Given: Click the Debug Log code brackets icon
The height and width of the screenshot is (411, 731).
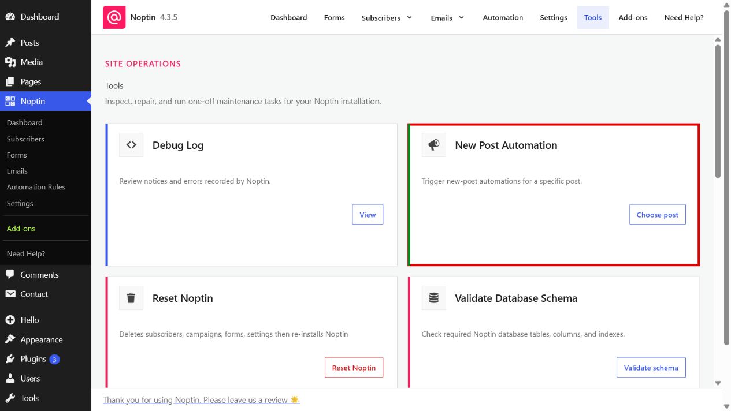Looking at the screenshot, I should point(131,145).
